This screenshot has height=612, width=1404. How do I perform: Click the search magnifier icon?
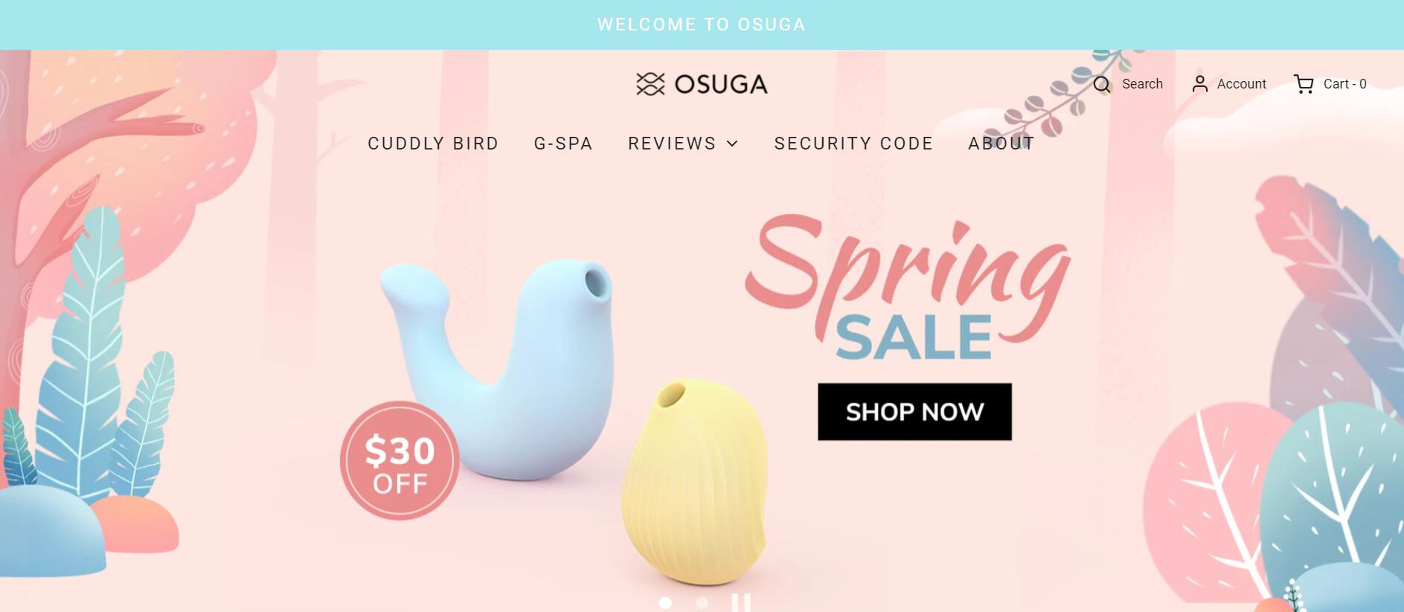point(1102,84)
